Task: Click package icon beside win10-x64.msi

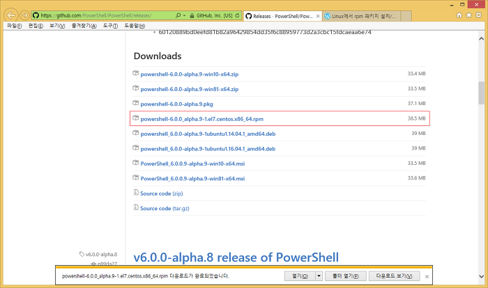Action: [x=135, y=163]
